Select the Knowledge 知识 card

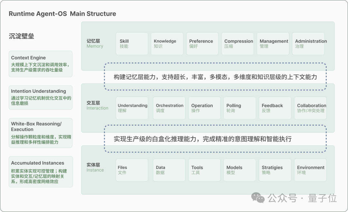(167, 44)
